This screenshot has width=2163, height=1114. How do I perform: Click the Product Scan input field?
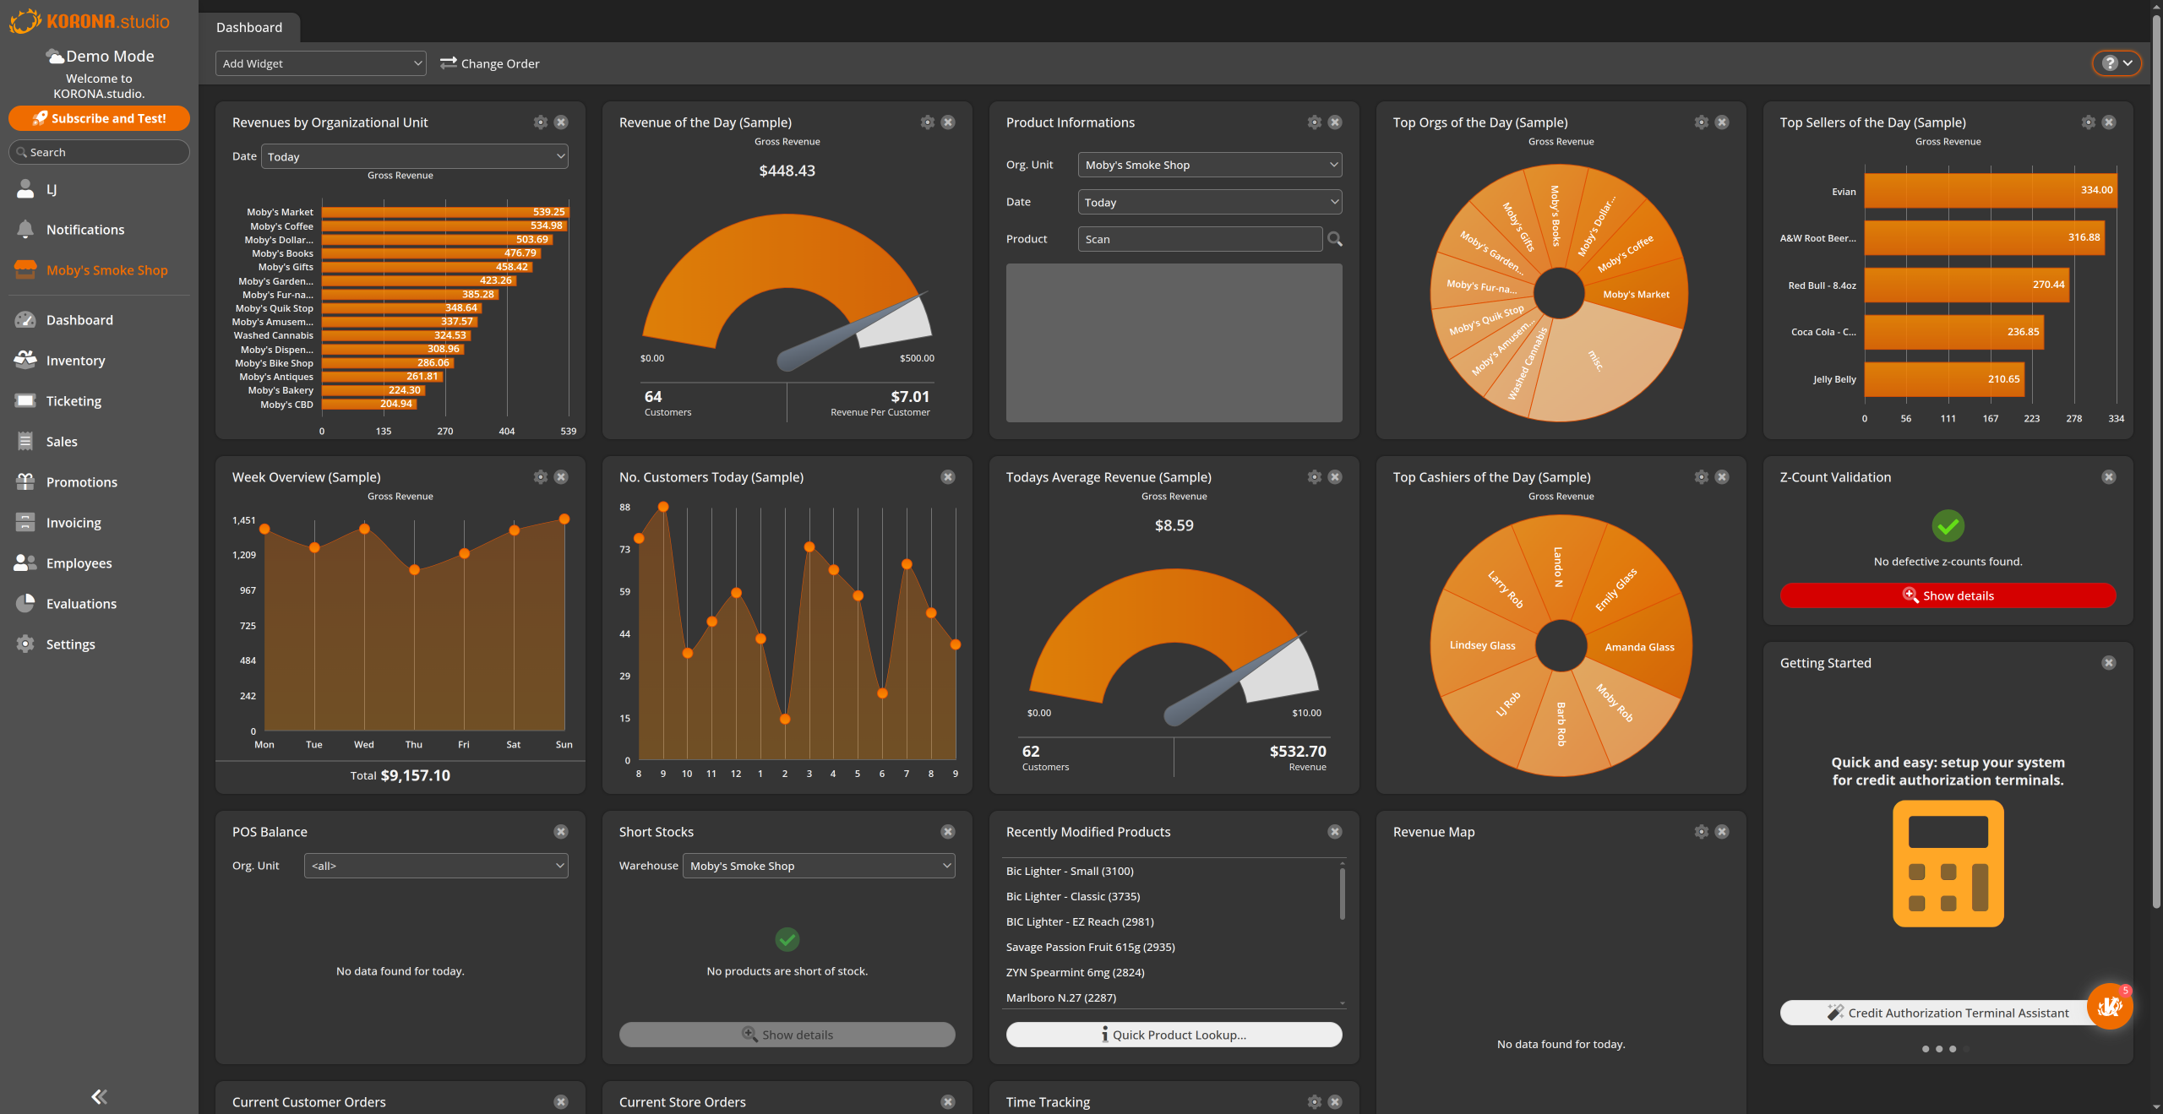click(x=1200, y=239)
